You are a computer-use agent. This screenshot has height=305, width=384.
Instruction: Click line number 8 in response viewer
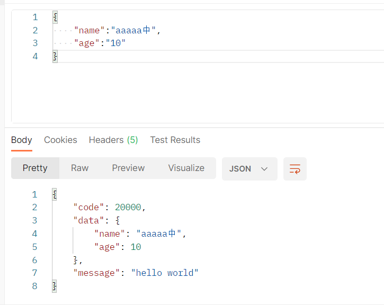coord(35,286)
